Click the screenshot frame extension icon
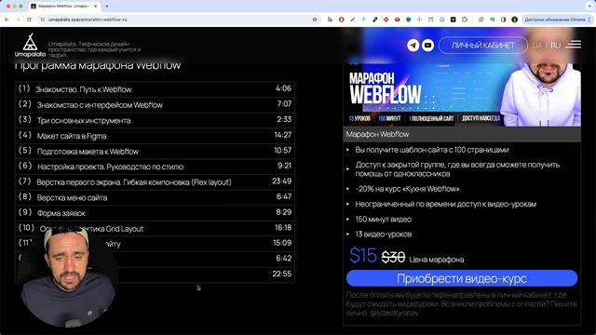Image resolution: width=596 pixels, height=335 pixels. [430, 20]
